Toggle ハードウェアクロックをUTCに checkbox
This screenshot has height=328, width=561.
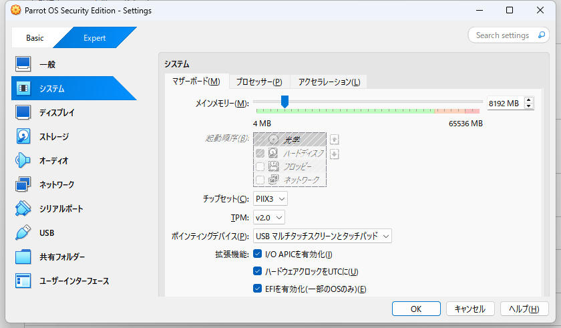click(x=257, y=271)
